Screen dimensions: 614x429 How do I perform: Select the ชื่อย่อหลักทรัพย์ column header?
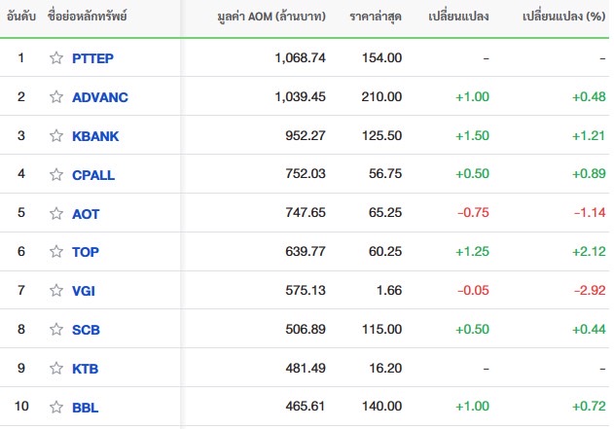pos(87,17)
